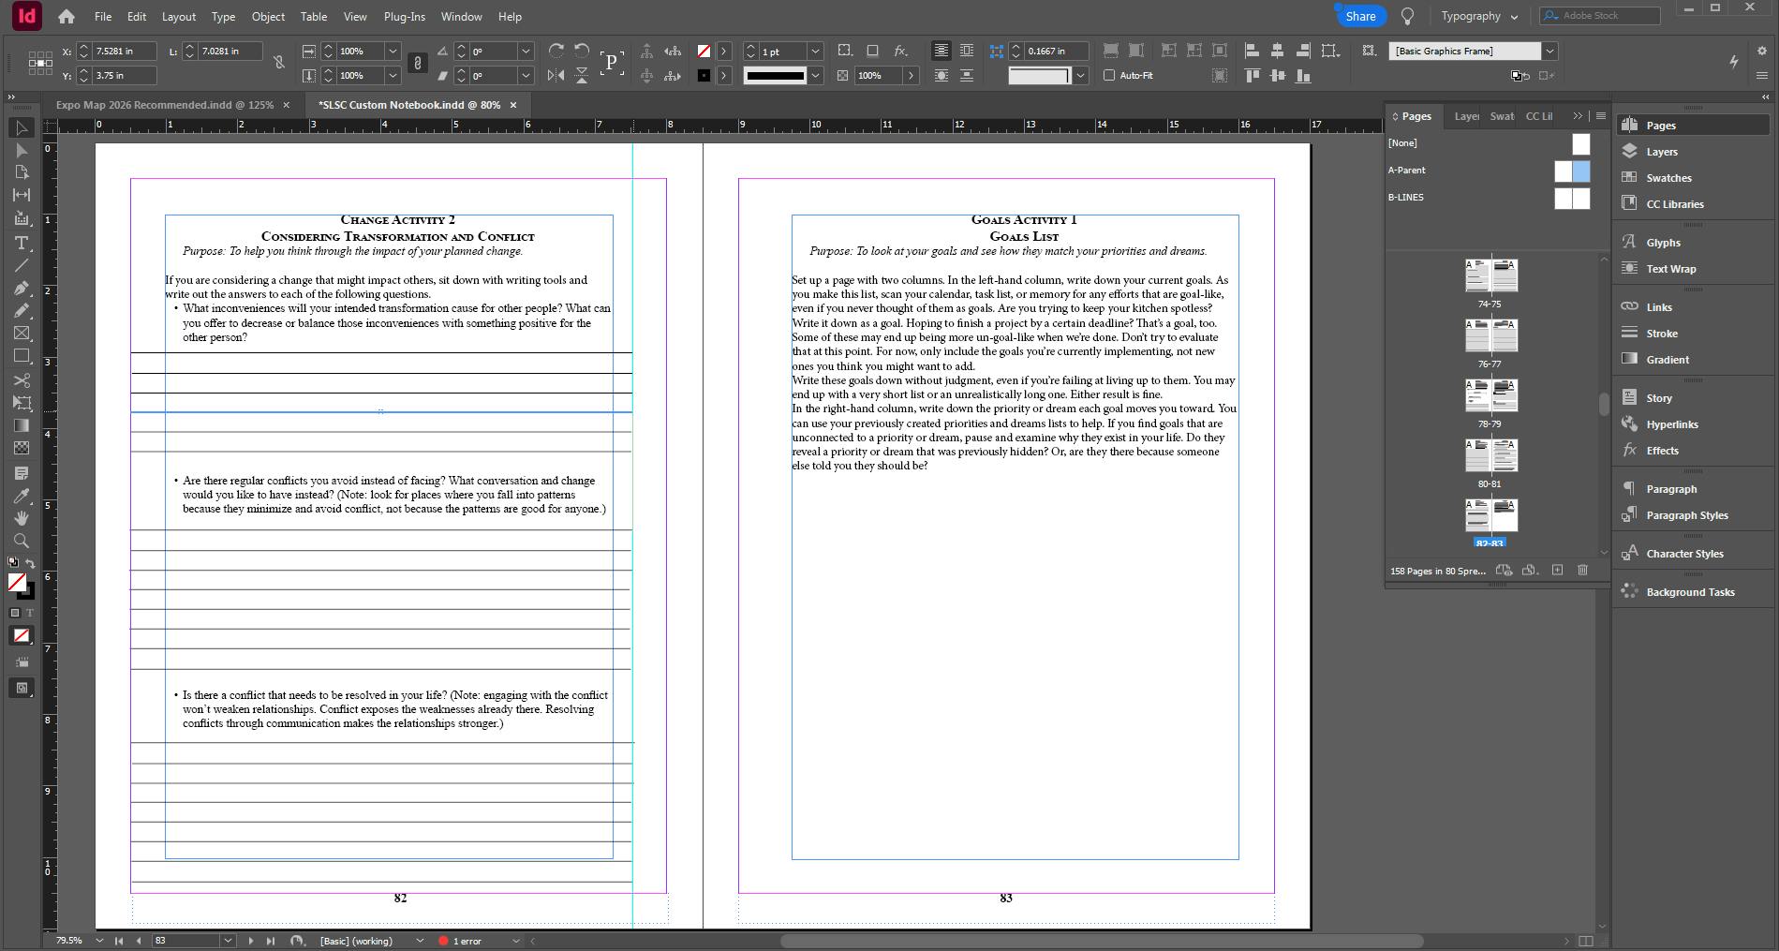The width and height of the screenshot is (1779, 951).
Task: Click the Home icon
Action: (x=66, y=17)
